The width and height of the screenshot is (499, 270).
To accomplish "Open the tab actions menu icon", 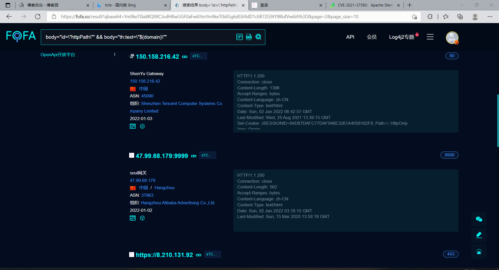I will pos(8,5).
